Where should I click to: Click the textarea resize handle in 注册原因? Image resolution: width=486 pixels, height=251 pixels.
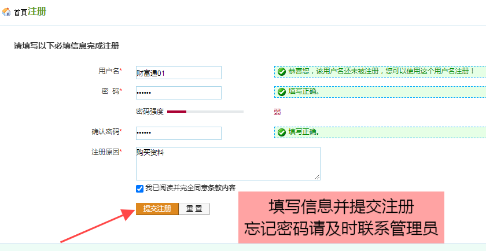pos(317,177)
